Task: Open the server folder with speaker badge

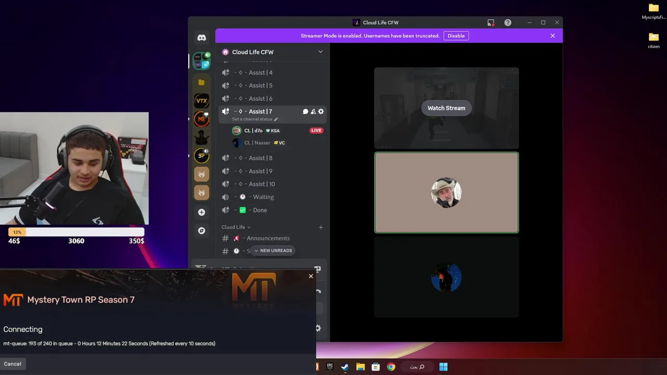Action: click(201, 60)
